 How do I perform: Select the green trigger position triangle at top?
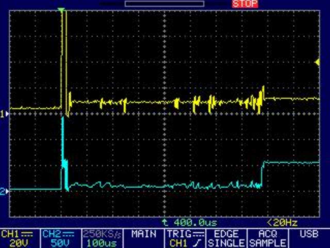point(61,10)
